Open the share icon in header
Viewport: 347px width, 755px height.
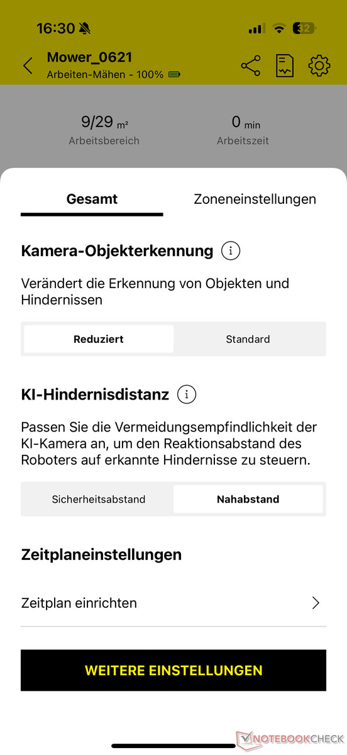click(x=251, y=65)
